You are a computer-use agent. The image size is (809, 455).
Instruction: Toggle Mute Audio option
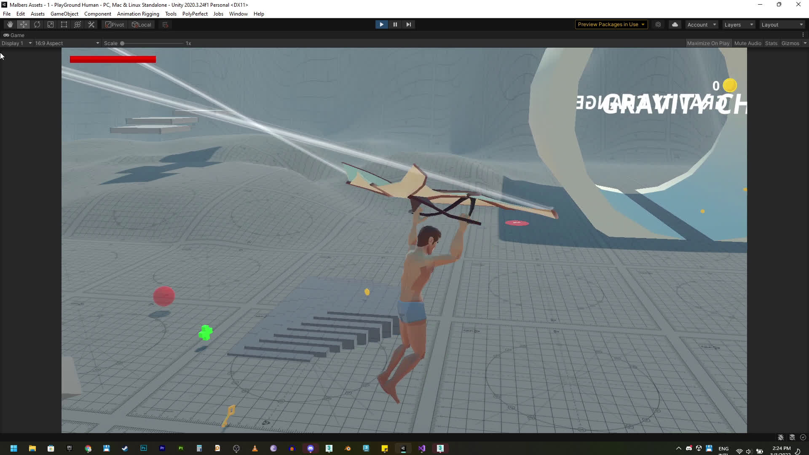(747, 43)
